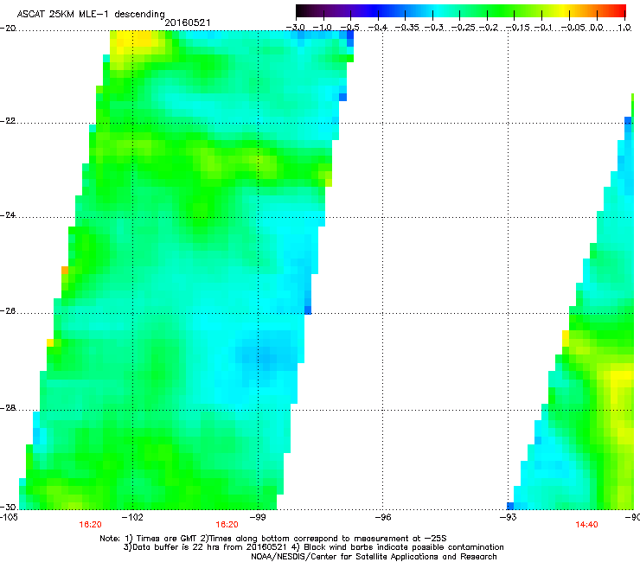
Task: Select the -93 longitude axis label
Action: (x=508, y=517)
